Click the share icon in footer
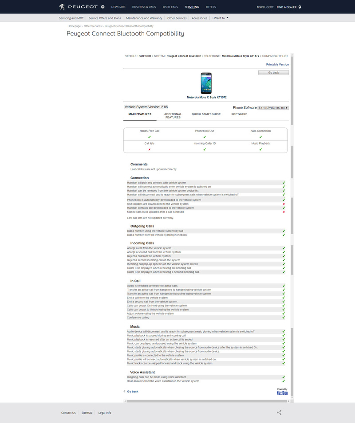This screenshot has height=423, width=355. 279,412
